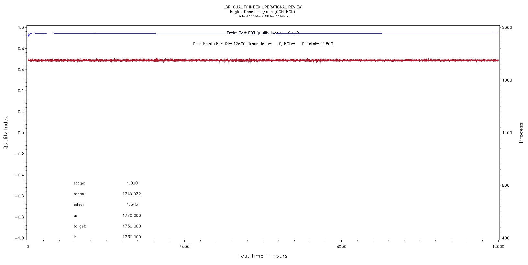Click the subtitle 'Engine Speed – r/min (CONTROL)'
The width and height of the screenshot is (528, 265).
[262, 12]
